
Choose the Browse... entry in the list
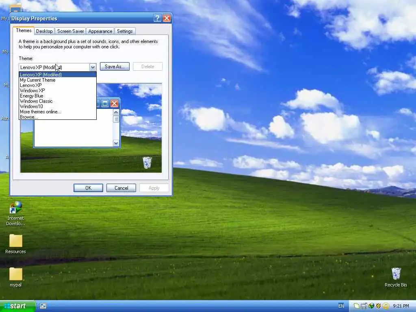pyautogui.click(x=58, y=117)
